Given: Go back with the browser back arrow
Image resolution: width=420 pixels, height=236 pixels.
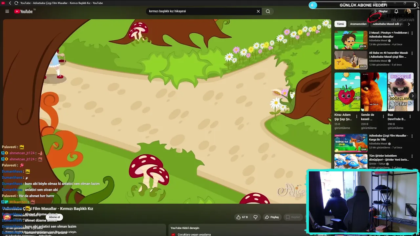Looking at the screenshot, I should pyautogui.click(x=10, y=3).
